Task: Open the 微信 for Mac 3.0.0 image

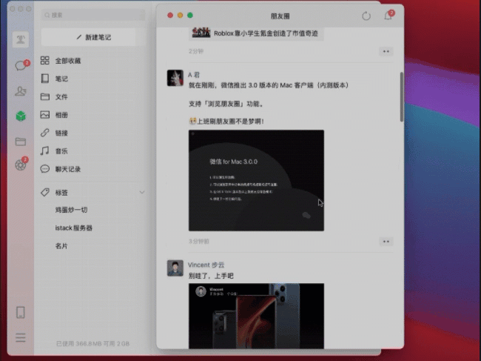Action: click(256, 180)
